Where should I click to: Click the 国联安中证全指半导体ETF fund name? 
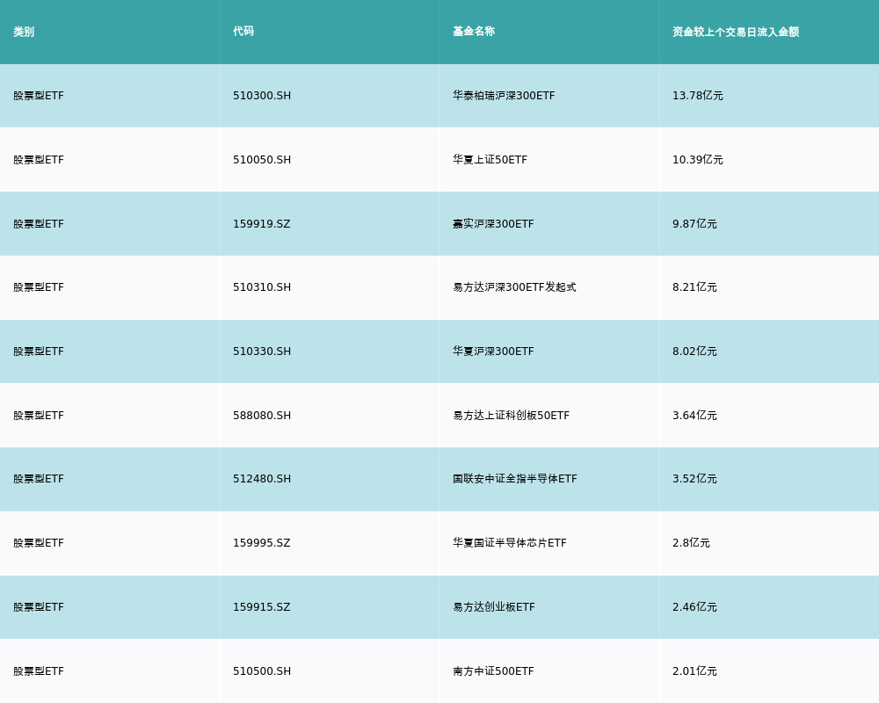click(515, 479)
